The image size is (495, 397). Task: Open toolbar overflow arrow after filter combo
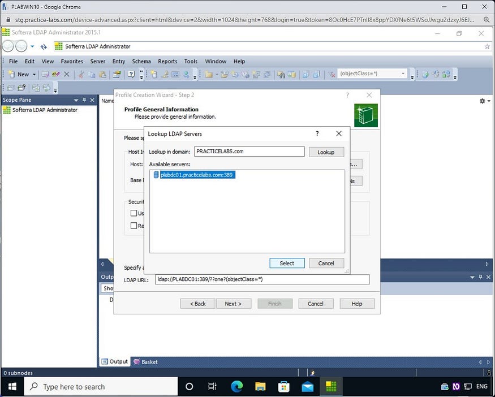pyautogui.click(x=412, y=76)
